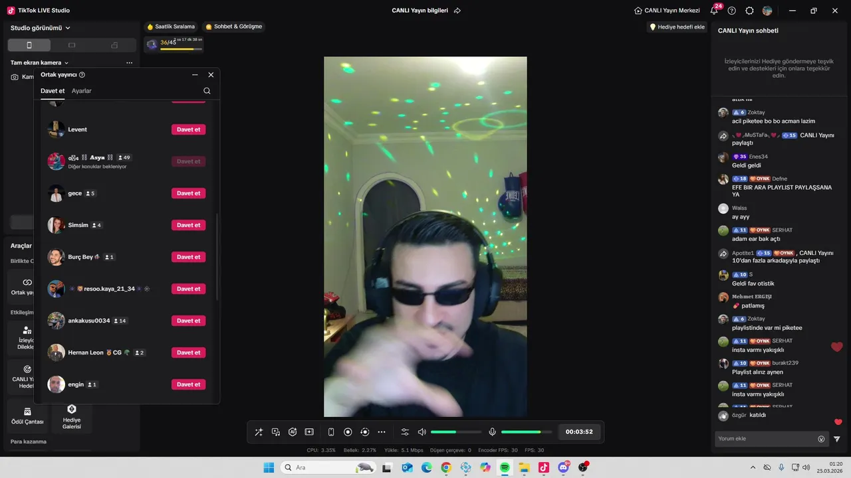The width and height of the screenshot is (851, 478).
Task: Invite Levent with Davet et button
Action: (x=189, y=129)
